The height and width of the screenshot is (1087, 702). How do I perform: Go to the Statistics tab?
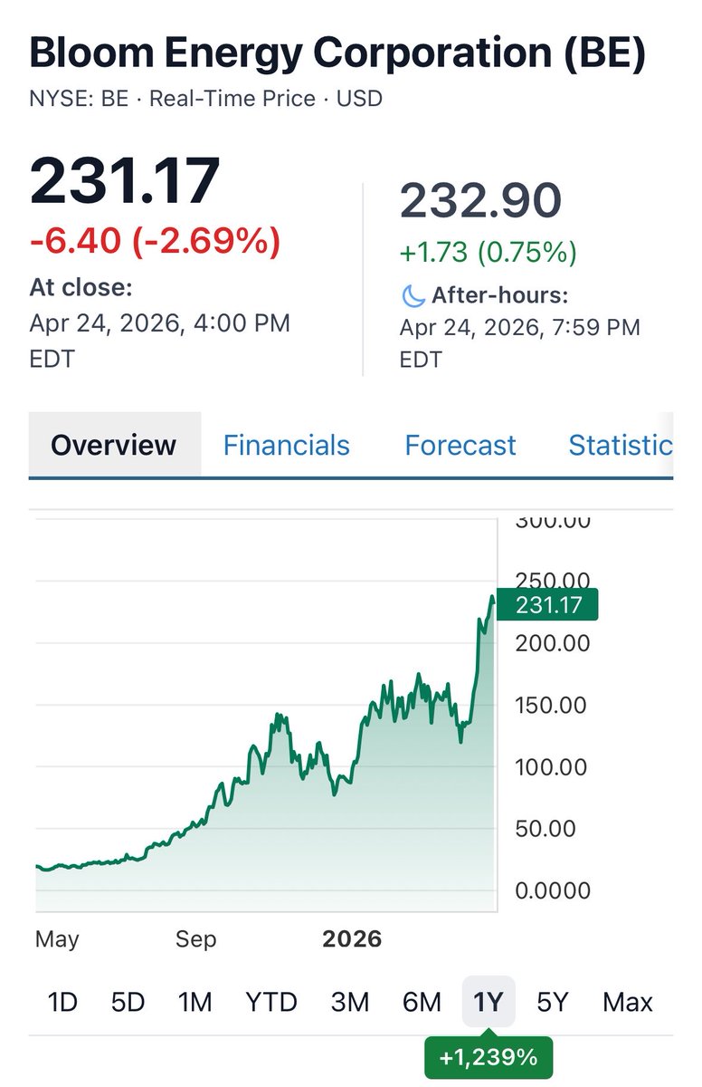(x=621, y=445)
